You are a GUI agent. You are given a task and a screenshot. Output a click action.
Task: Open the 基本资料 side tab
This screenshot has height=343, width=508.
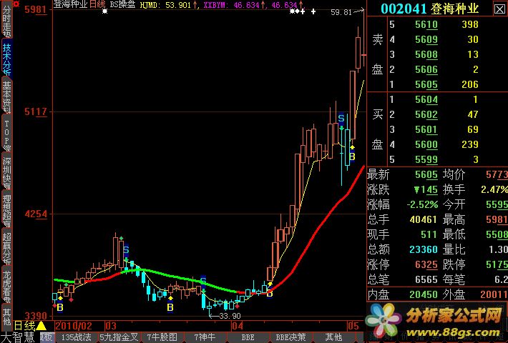(6, 96)
